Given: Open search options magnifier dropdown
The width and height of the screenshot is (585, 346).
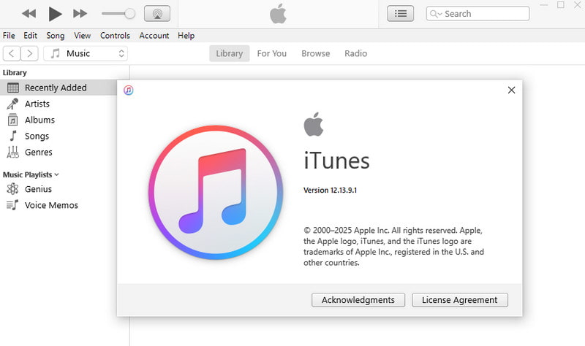Looking at the screenshot, I should [435, 14].
